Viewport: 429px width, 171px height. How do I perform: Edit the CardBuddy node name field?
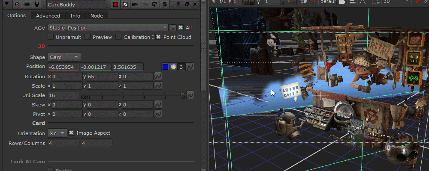[x=76, y=4]
